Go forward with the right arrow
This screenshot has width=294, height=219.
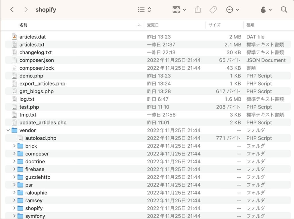tap(26, 9)
